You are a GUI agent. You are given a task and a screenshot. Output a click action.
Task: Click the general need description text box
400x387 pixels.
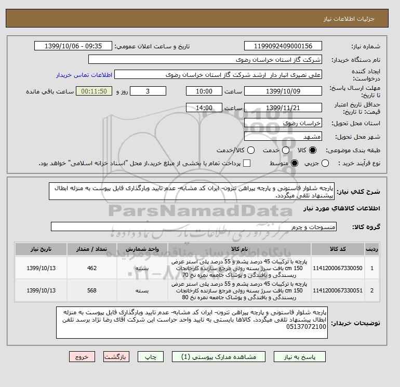192,191
